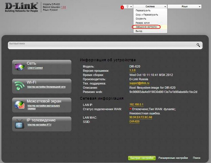Open the Язык language dropdown
The height and width of the screenshot is (163, 211).
point(185,6)
